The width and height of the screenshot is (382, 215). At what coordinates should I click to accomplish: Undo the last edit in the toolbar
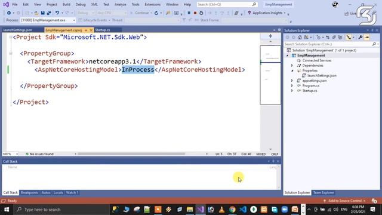57,13
